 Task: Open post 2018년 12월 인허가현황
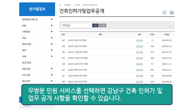[x=78, y=52]
